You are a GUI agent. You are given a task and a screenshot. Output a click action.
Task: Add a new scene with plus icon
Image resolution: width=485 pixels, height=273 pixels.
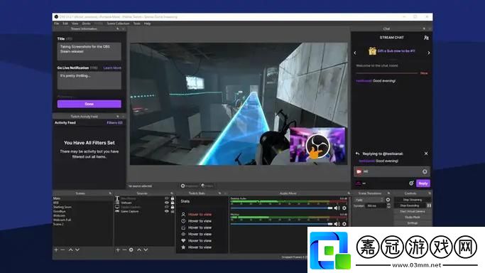click(56, 250)
